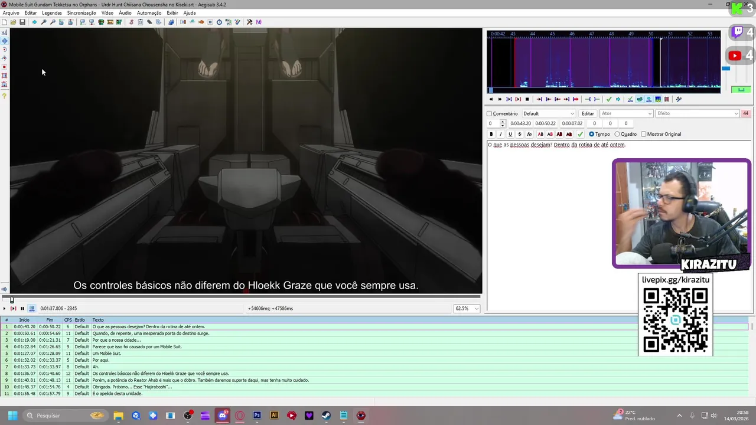Select the Rotate on XY axes tool

coord(5,58)
